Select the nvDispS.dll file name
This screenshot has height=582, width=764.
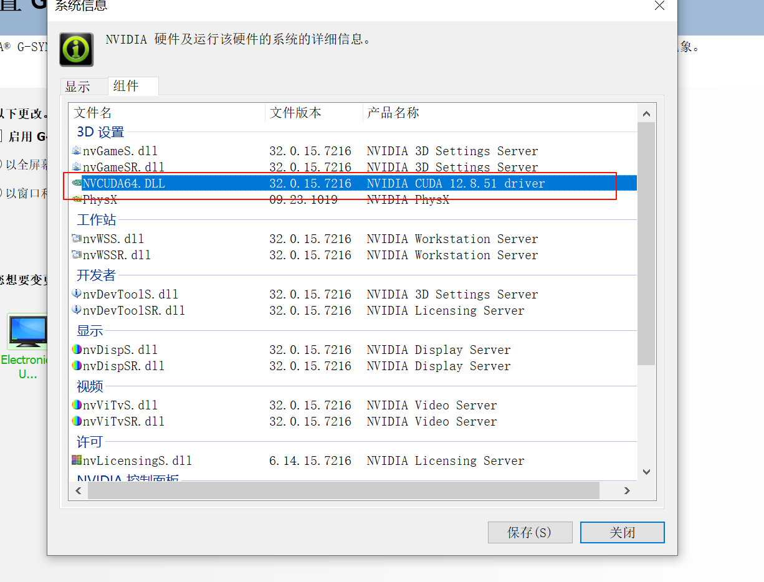[120, 350]
